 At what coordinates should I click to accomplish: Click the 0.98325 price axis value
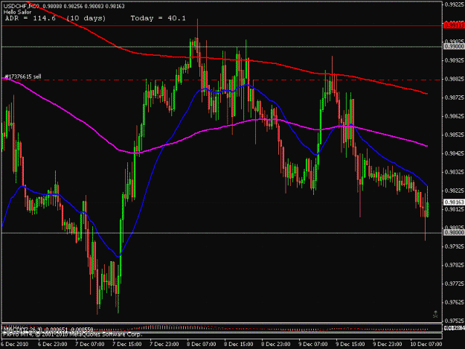(x=455, y=172)
